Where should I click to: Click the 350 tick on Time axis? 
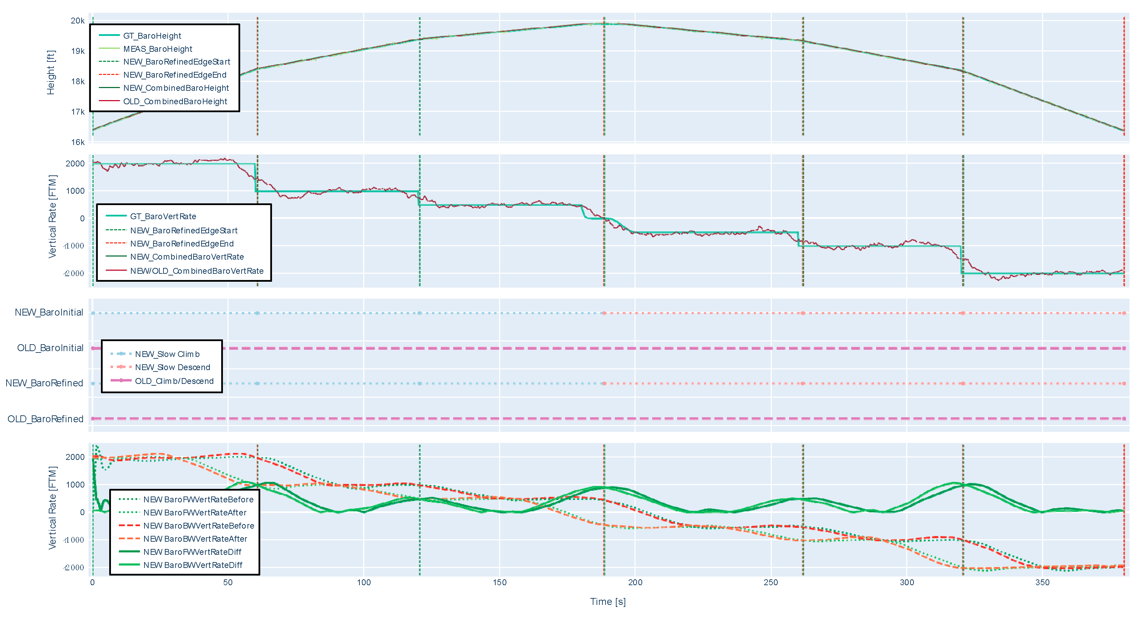(x=1042, y=582)
